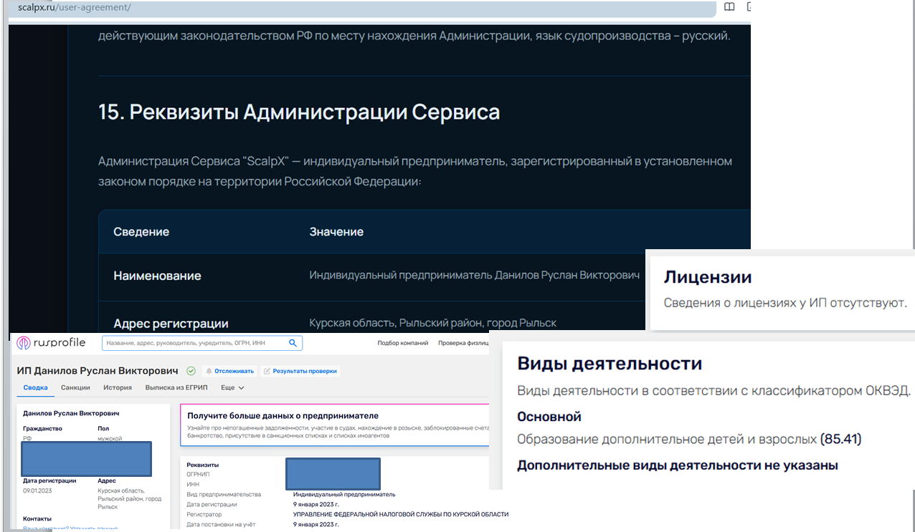Click the ОГРНИП label in Реквизиты
915x532 pixels.
199,474
